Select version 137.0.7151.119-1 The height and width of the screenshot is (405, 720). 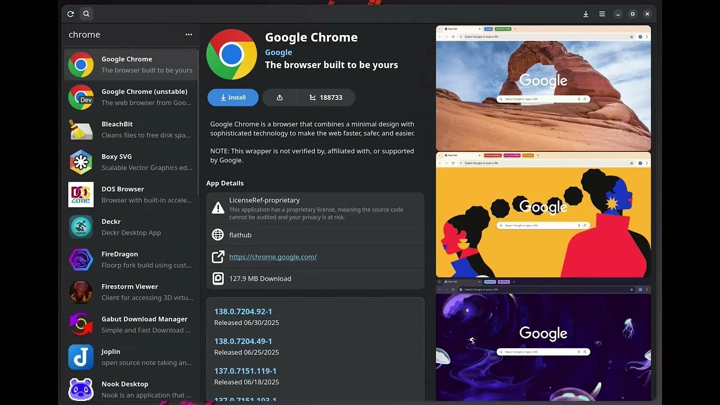(x=245, y=371)
